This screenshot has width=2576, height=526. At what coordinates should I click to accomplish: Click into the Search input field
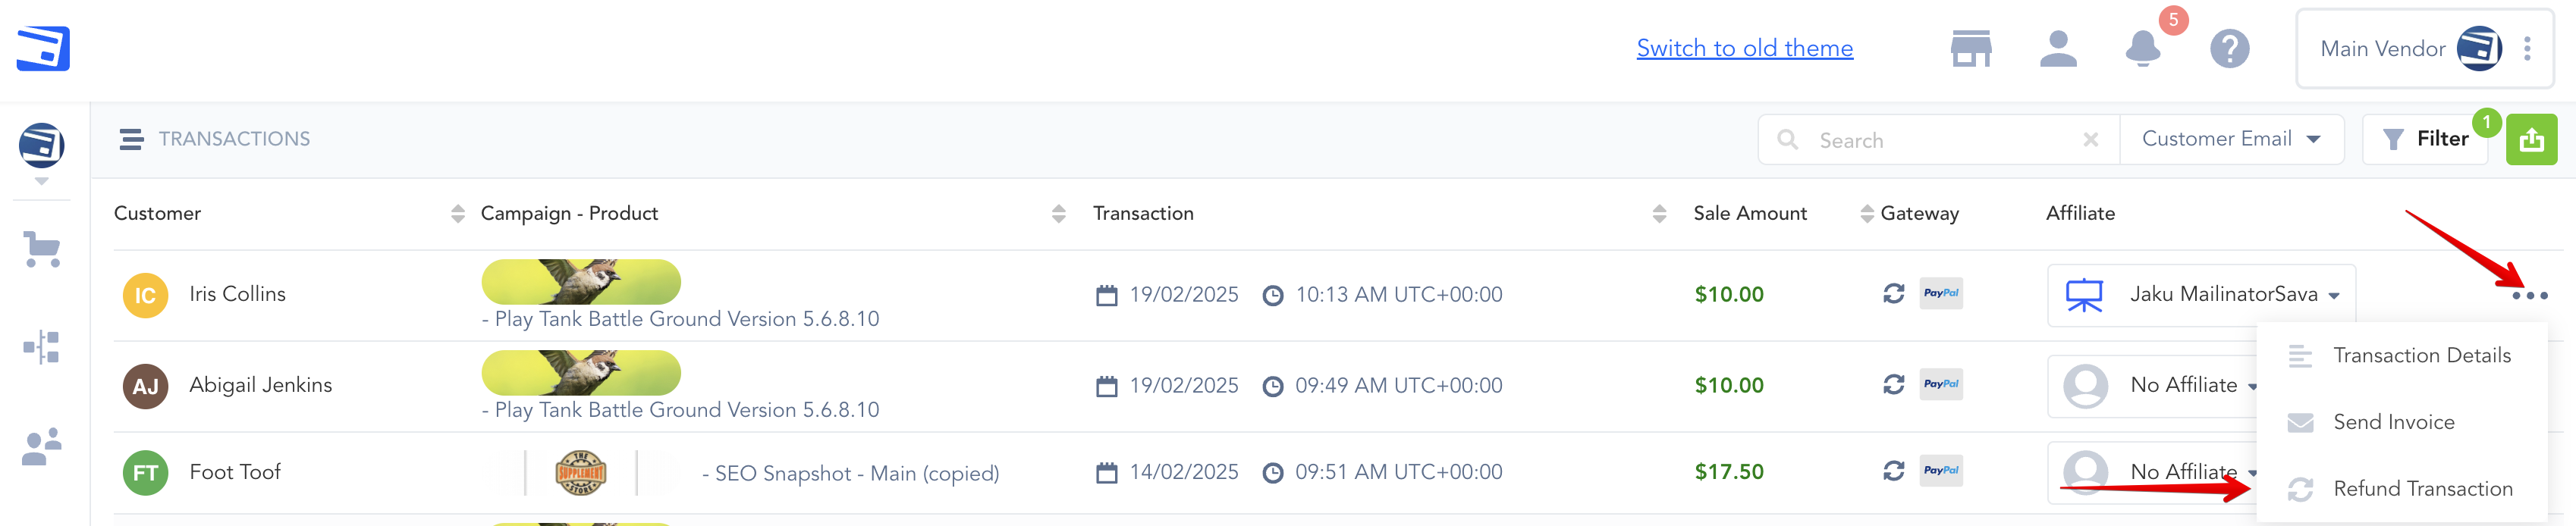click(1940, 140)
